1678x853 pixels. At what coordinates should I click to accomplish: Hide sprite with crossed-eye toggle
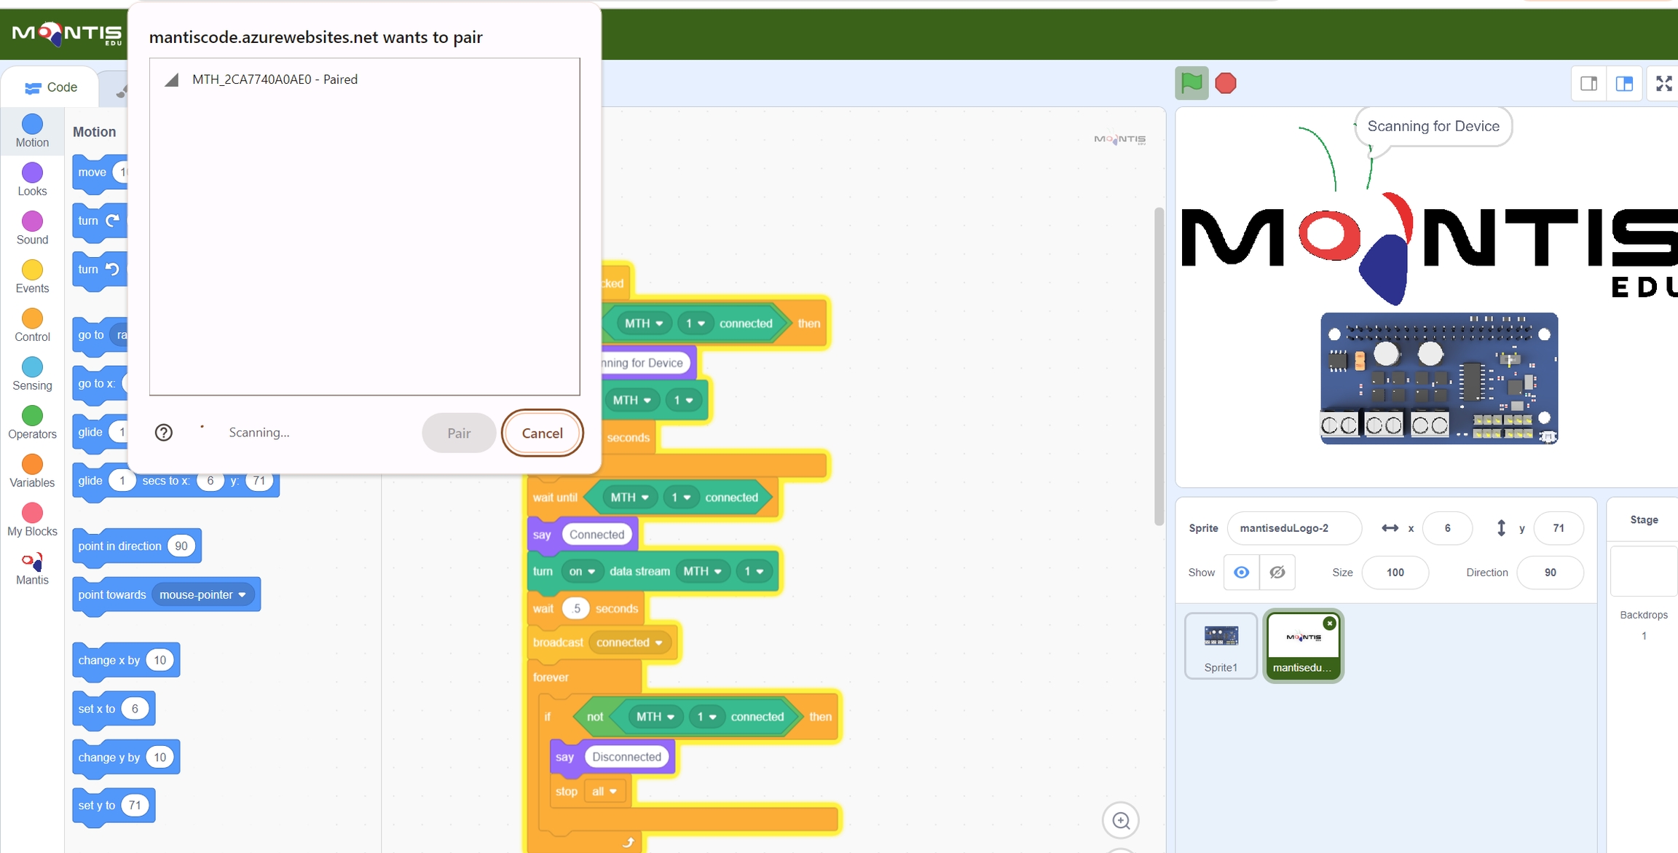[x=1277, y=573]
